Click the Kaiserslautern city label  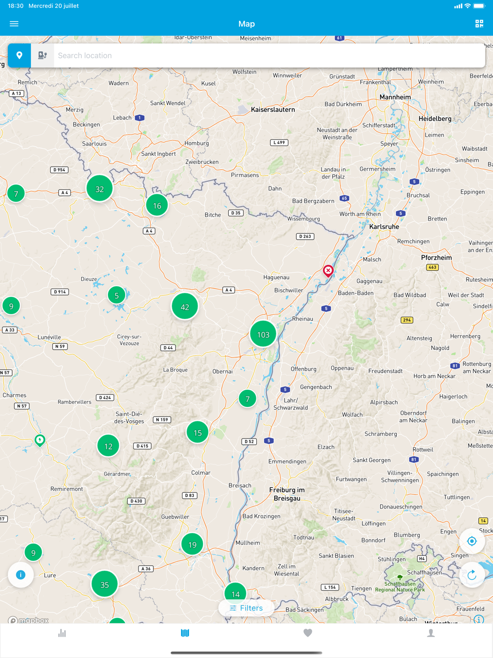pos(273,110)
